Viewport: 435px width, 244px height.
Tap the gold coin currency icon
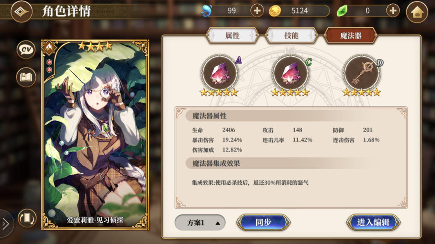275,11
